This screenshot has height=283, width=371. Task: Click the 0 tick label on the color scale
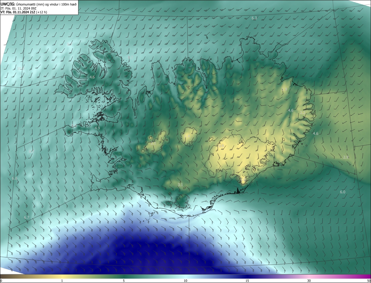click(1, 281)
